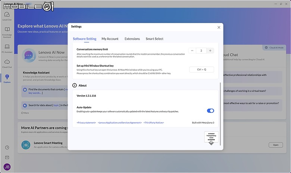Click icon beside 'Search for data about' prompt
The height and width of the screenshot is (173, 291).
tap(25, 105)
